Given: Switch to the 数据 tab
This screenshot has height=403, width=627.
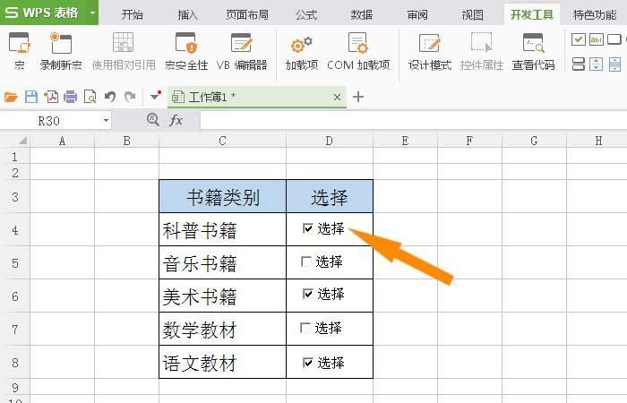Looking at the screenshot, I should coord(362,15).
